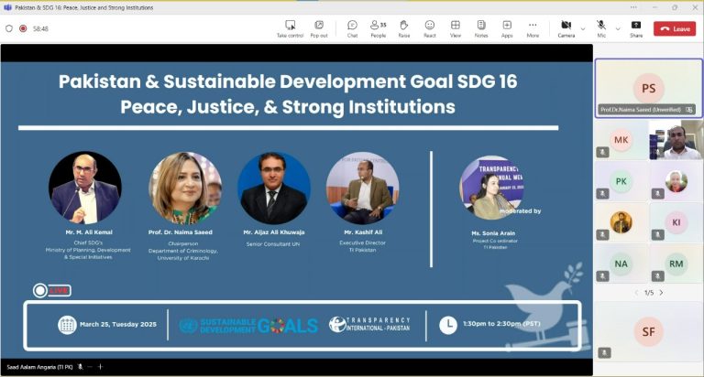Expand the Mic options dropdown arrow
704x377 pixels.
617,28
